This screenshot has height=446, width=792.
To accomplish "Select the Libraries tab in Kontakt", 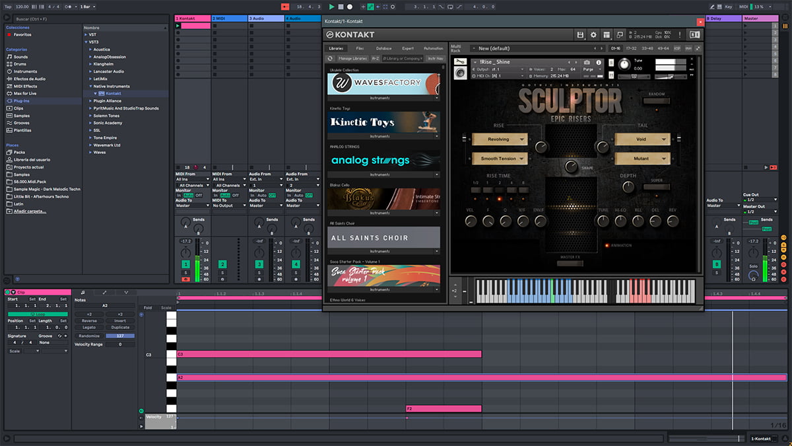I will pyautogui.click(x=337, y=48).
